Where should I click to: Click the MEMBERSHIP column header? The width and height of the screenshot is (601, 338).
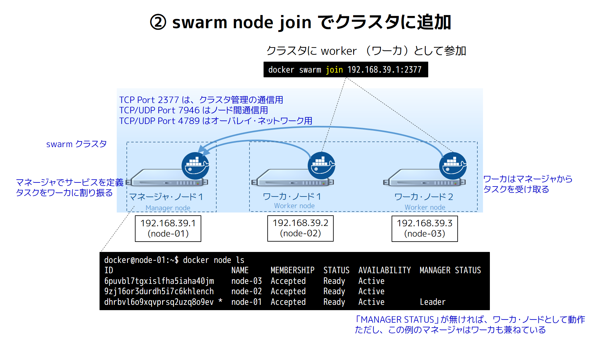(x=292, y=270)
